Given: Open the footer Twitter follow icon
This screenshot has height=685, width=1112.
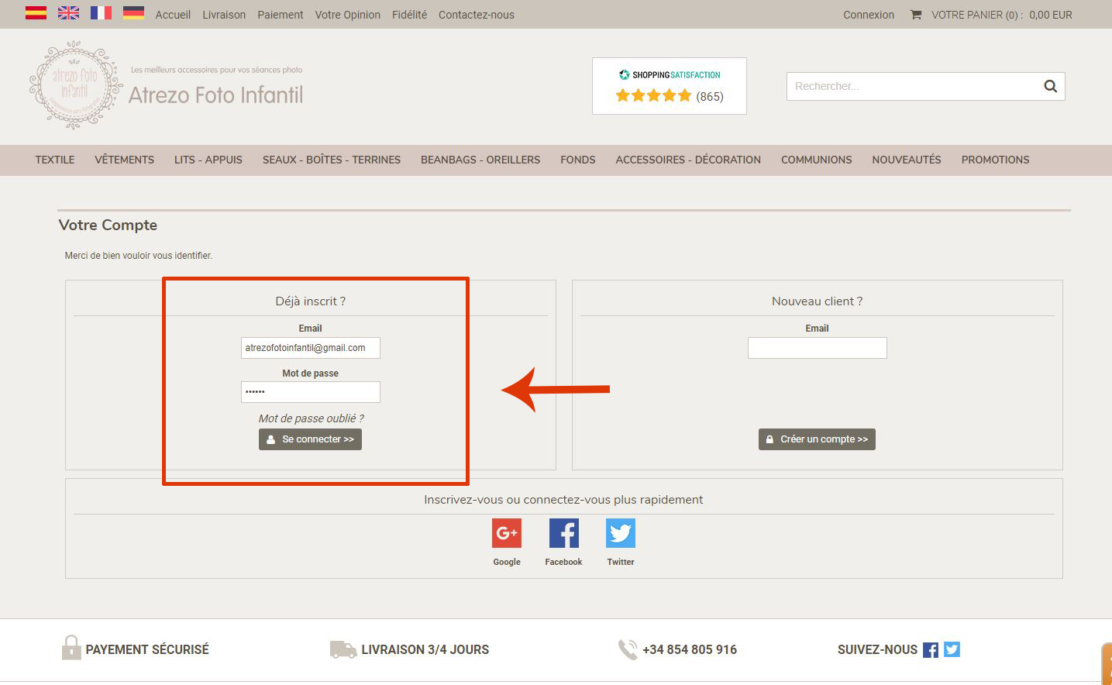Looking at the screenshot, I should pos(952,649).
